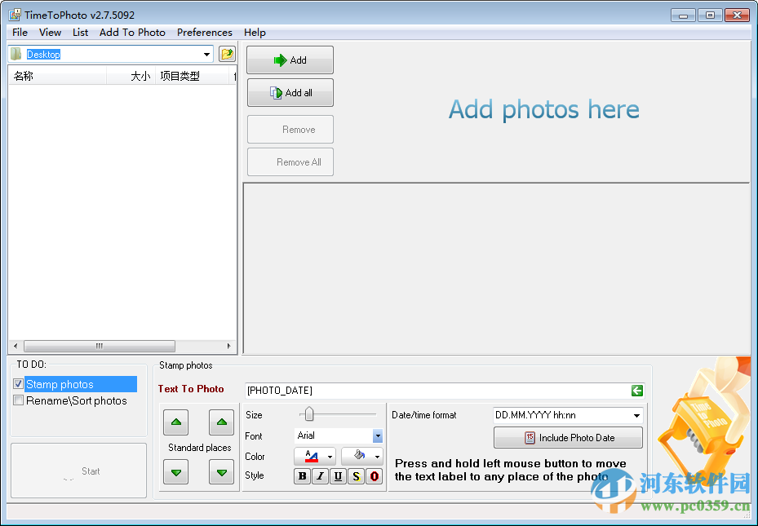Open the Preferences menu

(205, 33)
